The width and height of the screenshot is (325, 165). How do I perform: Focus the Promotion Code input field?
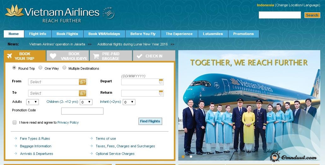[x=82, y=111]
